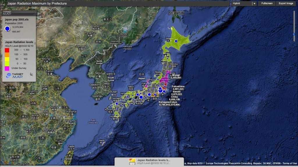This screenshot has height=167, width=298.
Task: Open the Terms of Use link
Action: [x=290, y=163]
